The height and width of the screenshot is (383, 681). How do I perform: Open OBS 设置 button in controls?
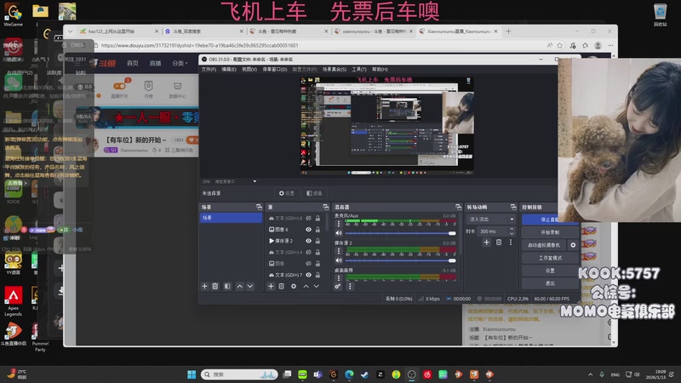[550, 271]
